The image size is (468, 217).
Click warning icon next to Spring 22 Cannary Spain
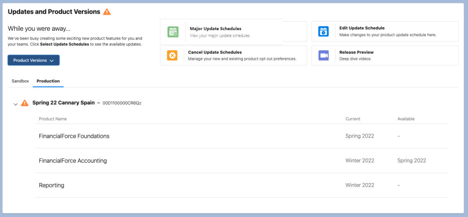click(x=25, y=103)
